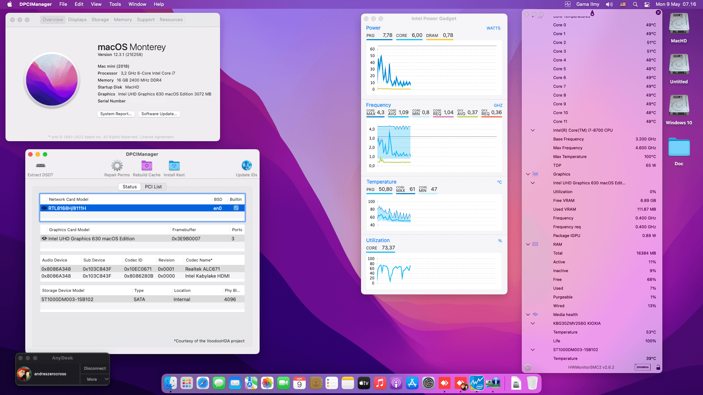Click the Extract DSDT toolbar icon
Image resolution: width=703 pixels, height=395 pixels.
coord(41,166)
